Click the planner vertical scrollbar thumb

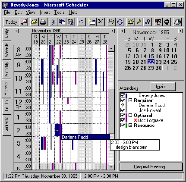pos(111,112)
